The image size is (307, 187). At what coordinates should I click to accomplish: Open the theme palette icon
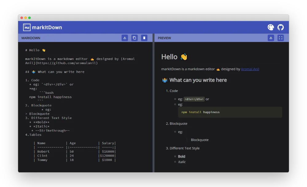click(271, 27)
